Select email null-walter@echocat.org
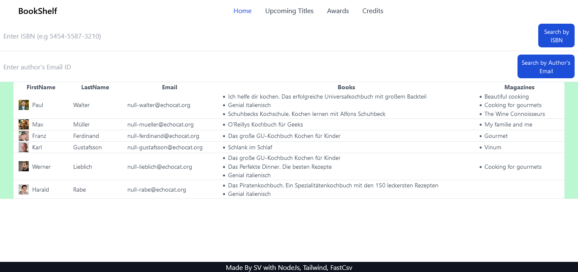 coord(159,105)
